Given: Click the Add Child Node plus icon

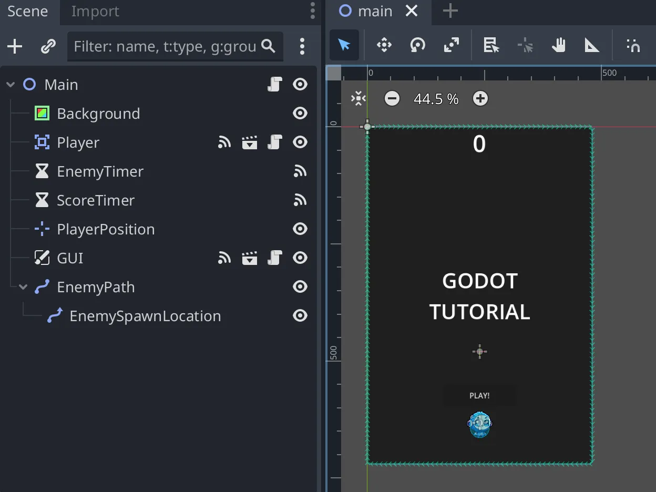Looking at the screenshot, I should point(15,47).
